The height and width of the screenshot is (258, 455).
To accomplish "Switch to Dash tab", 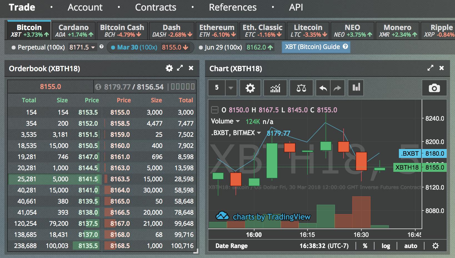I will 172,31.
